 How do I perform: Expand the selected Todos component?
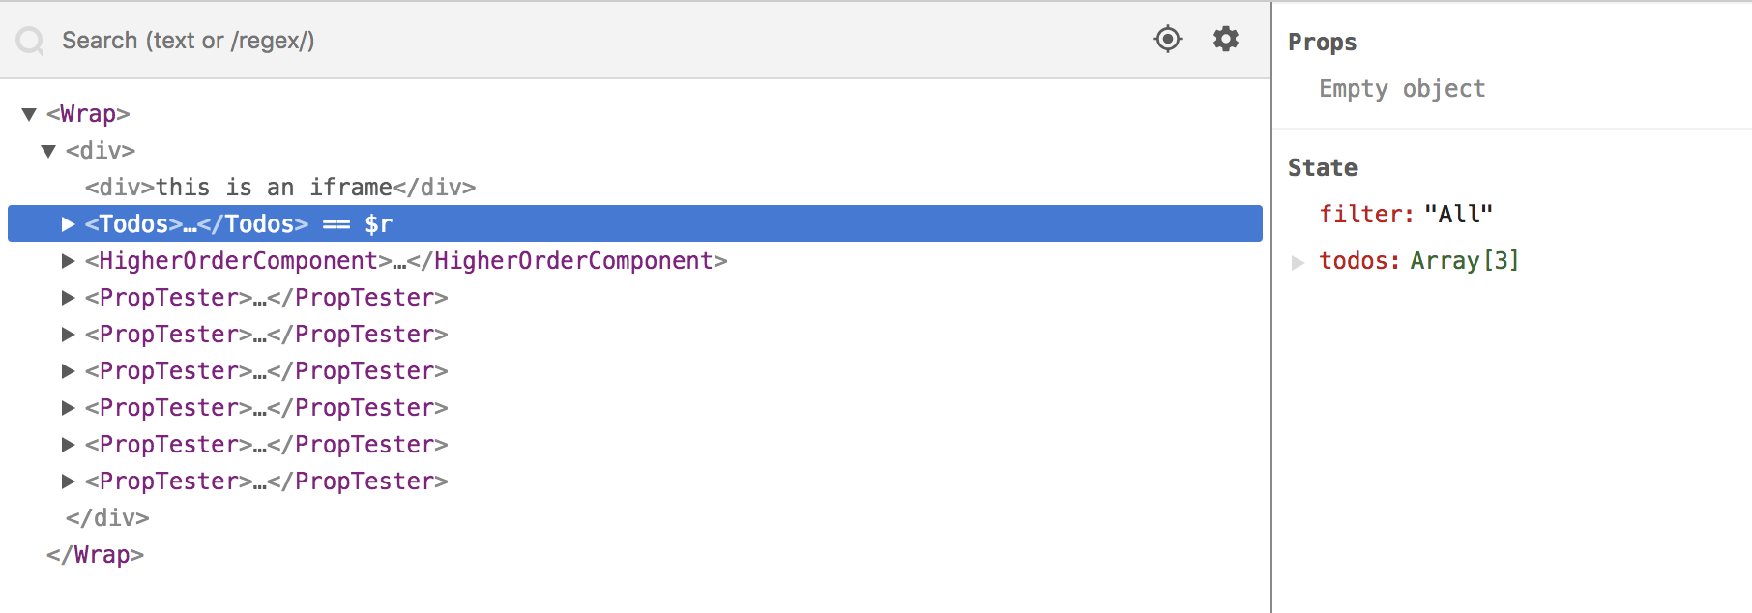click(x=68, y=223)
